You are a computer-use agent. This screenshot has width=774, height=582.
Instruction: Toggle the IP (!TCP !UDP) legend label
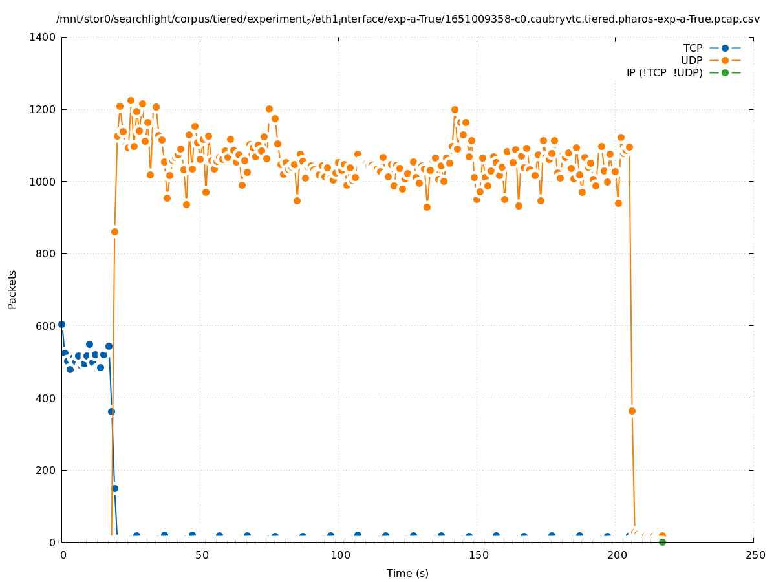[x=664, y=72]
